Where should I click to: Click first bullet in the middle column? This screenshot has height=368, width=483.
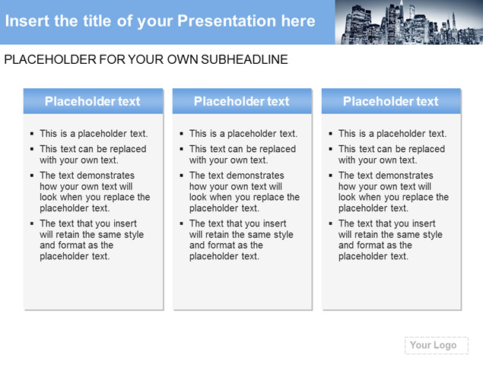tap(243, 134)
